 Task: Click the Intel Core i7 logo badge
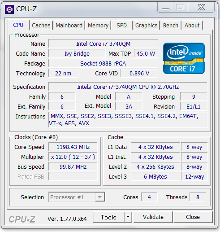[184, 58]
